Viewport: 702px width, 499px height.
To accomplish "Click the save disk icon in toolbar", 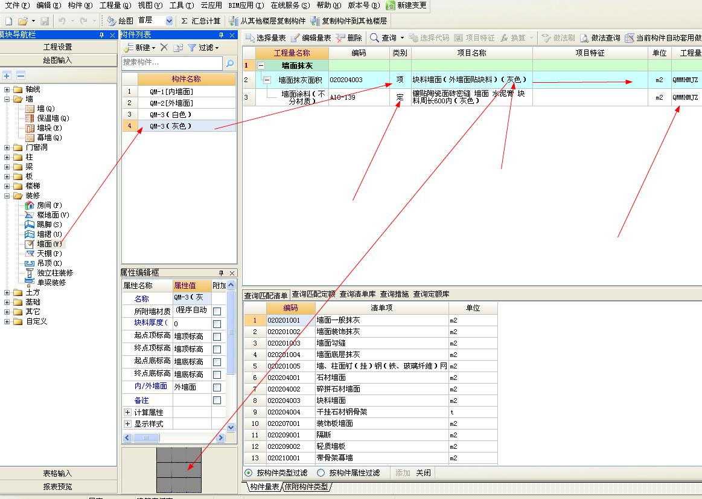I will point(45,21).
